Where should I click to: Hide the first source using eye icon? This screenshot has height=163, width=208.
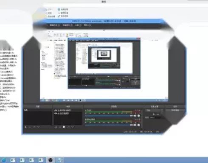(x=56, y=110)
